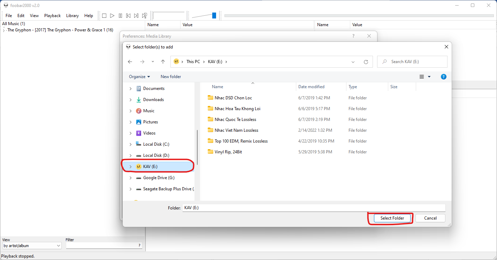Click the Search KAV (E:) field

(413, 62)
